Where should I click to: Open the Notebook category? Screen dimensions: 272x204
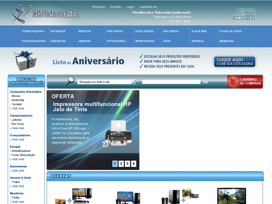(58, 31)
